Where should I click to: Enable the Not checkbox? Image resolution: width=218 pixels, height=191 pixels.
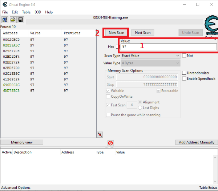[184, 56]
